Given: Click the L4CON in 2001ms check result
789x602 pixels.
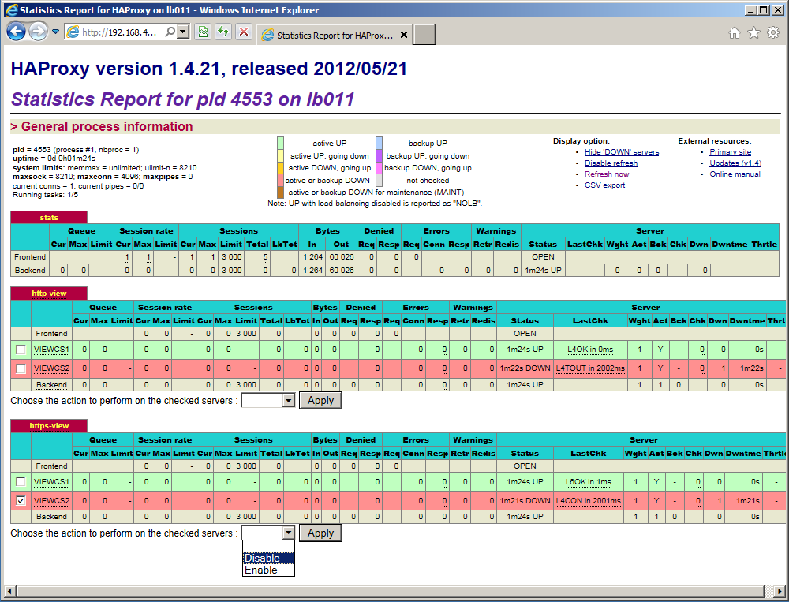Looking at the screenshot, I should tap(589, 501).
